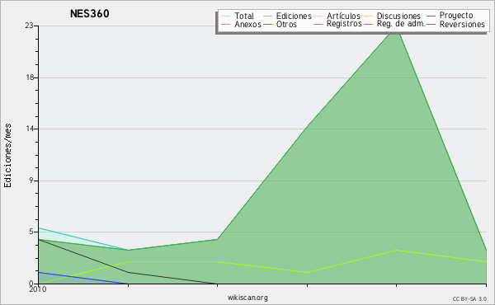495x305 pixels.
Task: Click the green Ediciones legend line swatch
Action: coord(267,16)
